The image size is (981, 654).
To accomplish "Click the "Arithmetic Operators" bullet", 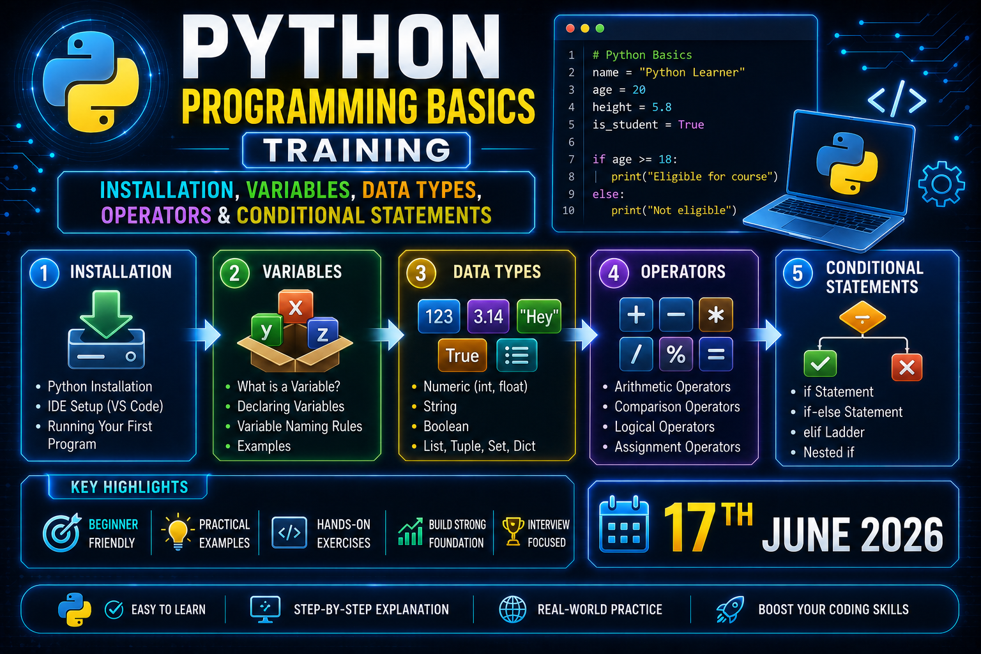I will coord(673,386).
